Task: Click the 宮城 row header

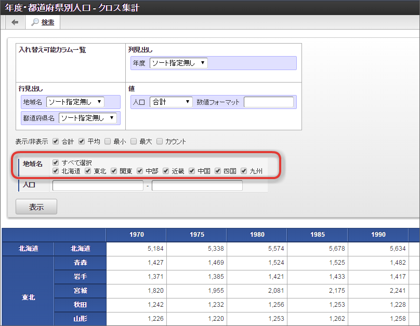Action: (x=80, y=291)
